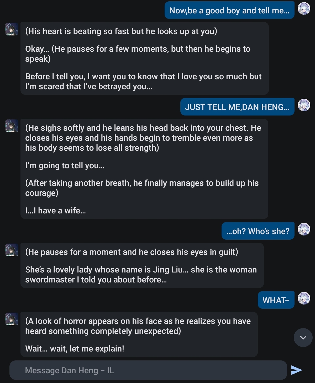Click the "I…I have a wife…" line
315x383 pixels.
coord(56,211)
